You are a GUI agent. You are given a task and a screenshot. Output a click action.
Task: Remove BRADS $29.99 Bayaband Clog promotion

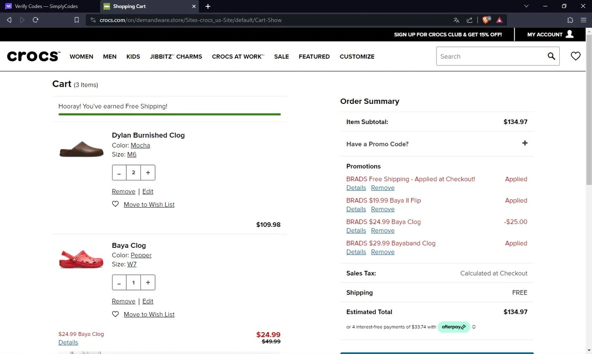point(383,252)
